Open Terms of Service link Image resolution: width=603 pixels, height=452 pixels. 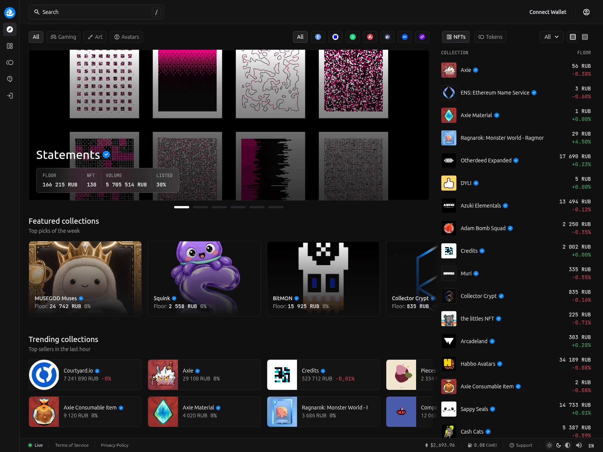tap(72, 445)
